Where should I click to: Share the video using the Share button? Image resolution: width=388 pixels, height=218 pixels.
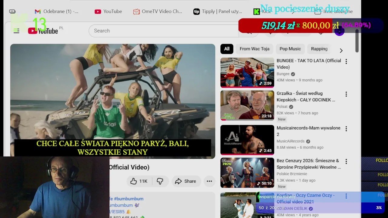pyautogui.click(x=186, y=181)
